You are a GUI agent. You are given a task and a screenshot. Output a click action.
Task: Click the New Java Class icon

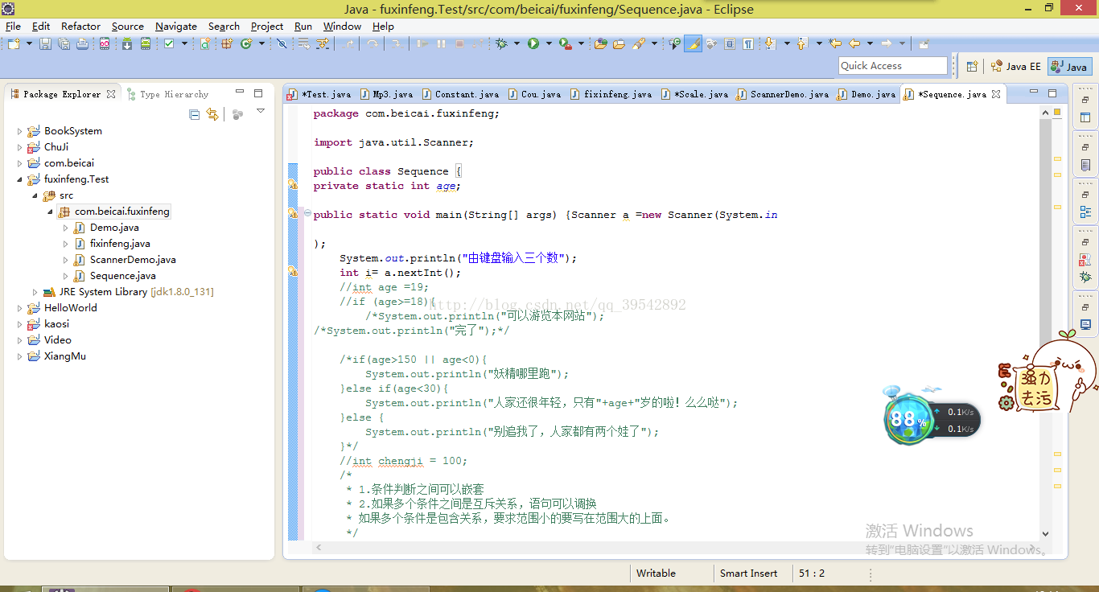tap(245, 44)
